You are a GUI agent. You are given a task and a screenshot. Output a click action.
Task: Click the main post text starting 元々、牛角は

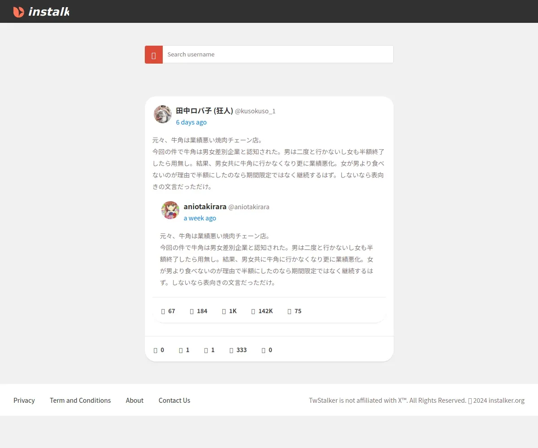[269, 164]
